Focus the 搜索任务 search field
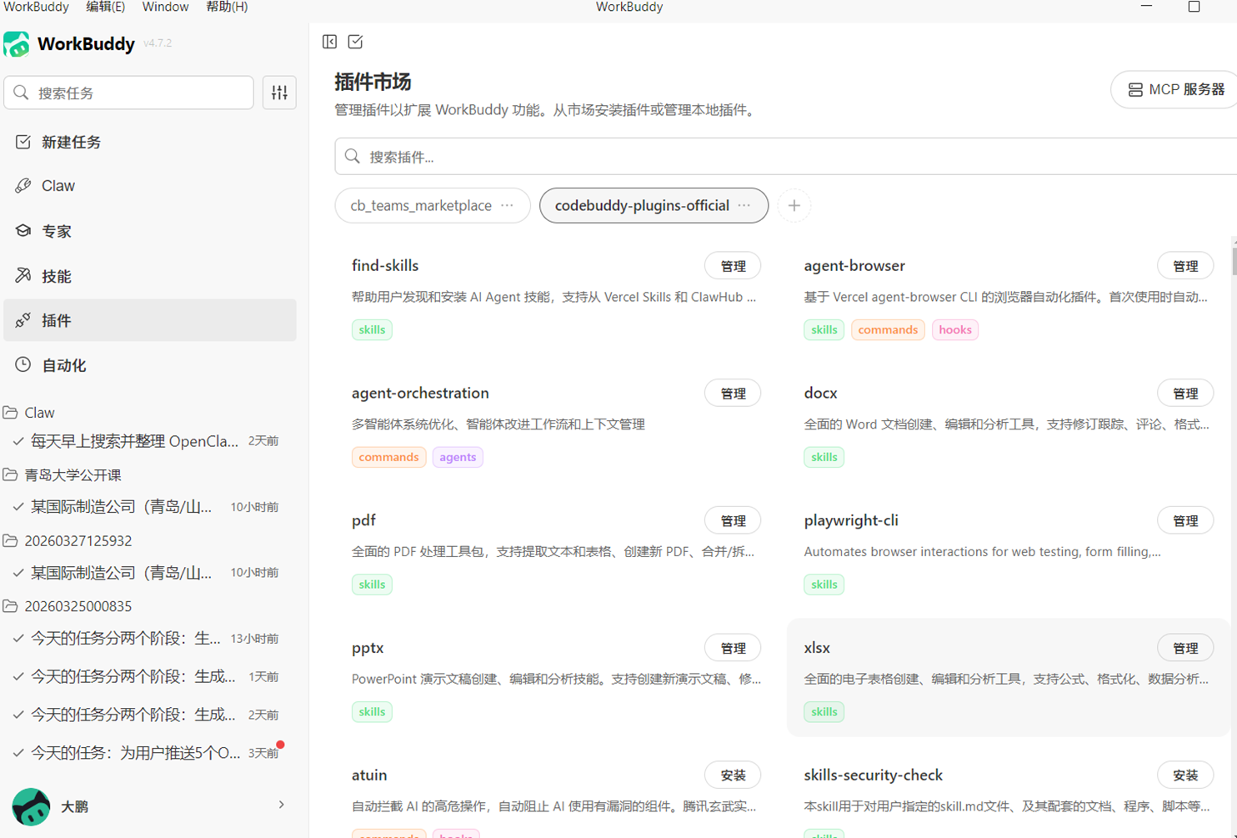The width and height of the screenshot is (1237, 838). point(129,93)
